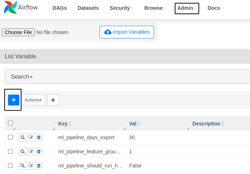The height and width of the screenshot is (174, 250).
Task: Click the value False cell
Action: (135, 166)
